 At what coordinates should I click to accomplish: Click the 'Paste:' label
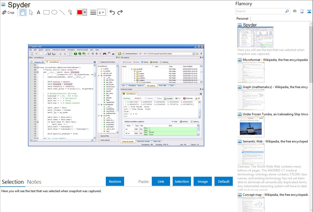coord(144,181)
